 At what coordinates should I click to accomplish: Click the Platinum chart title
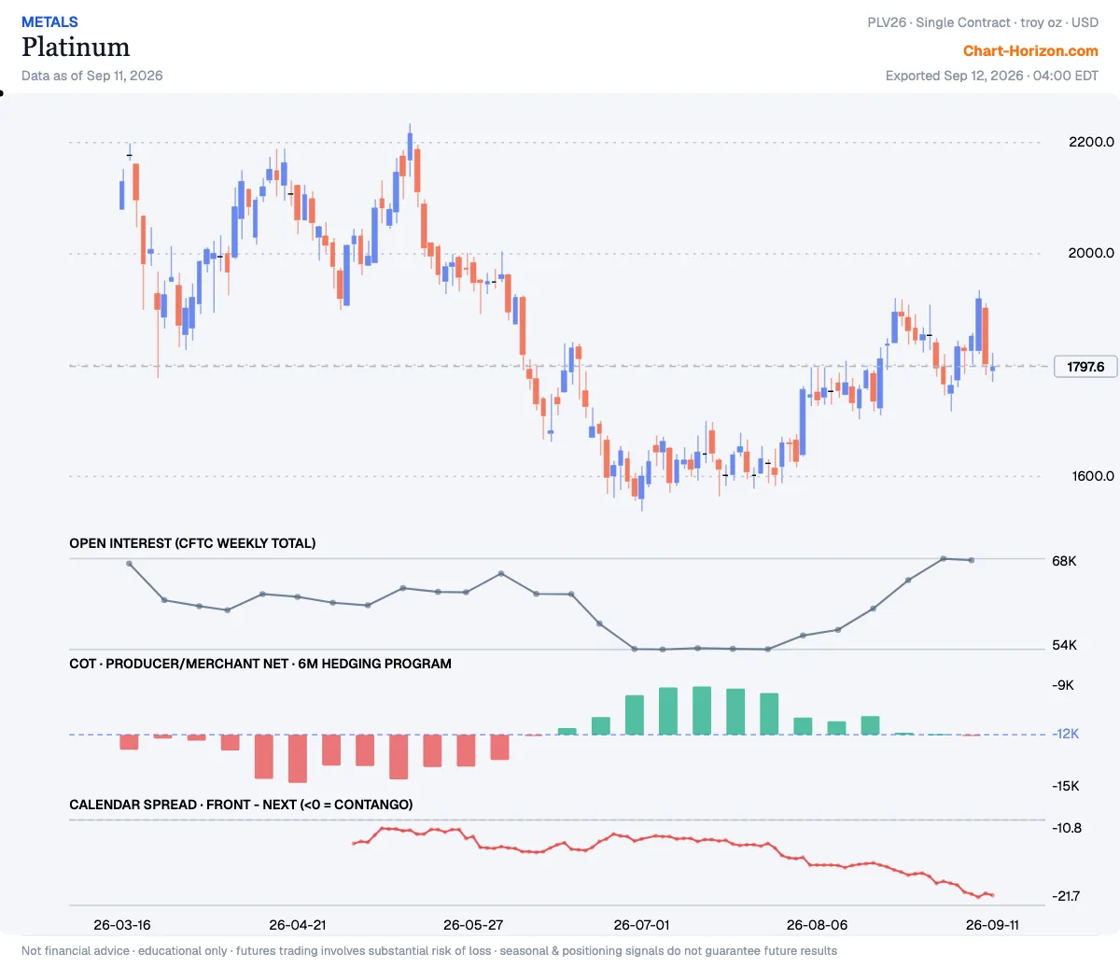(76, 48)
